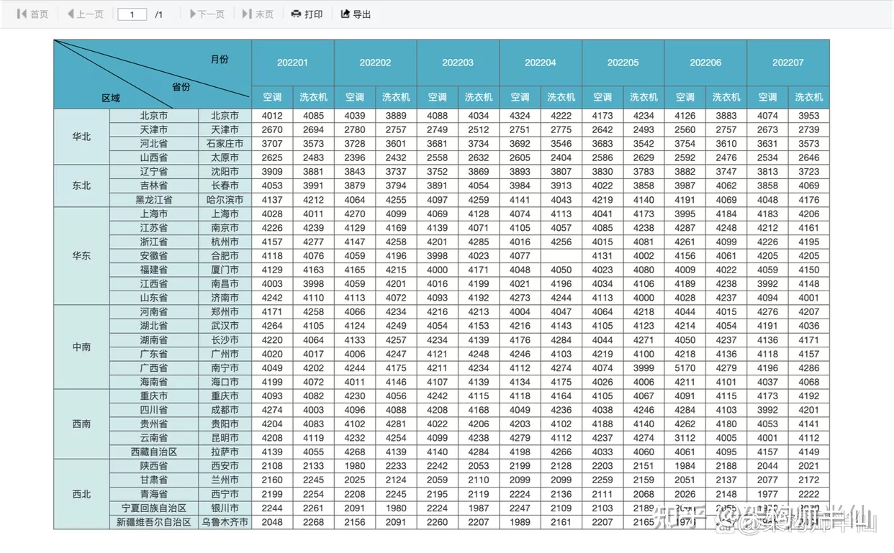Click the 区域 label in the diagonal header

111,99
